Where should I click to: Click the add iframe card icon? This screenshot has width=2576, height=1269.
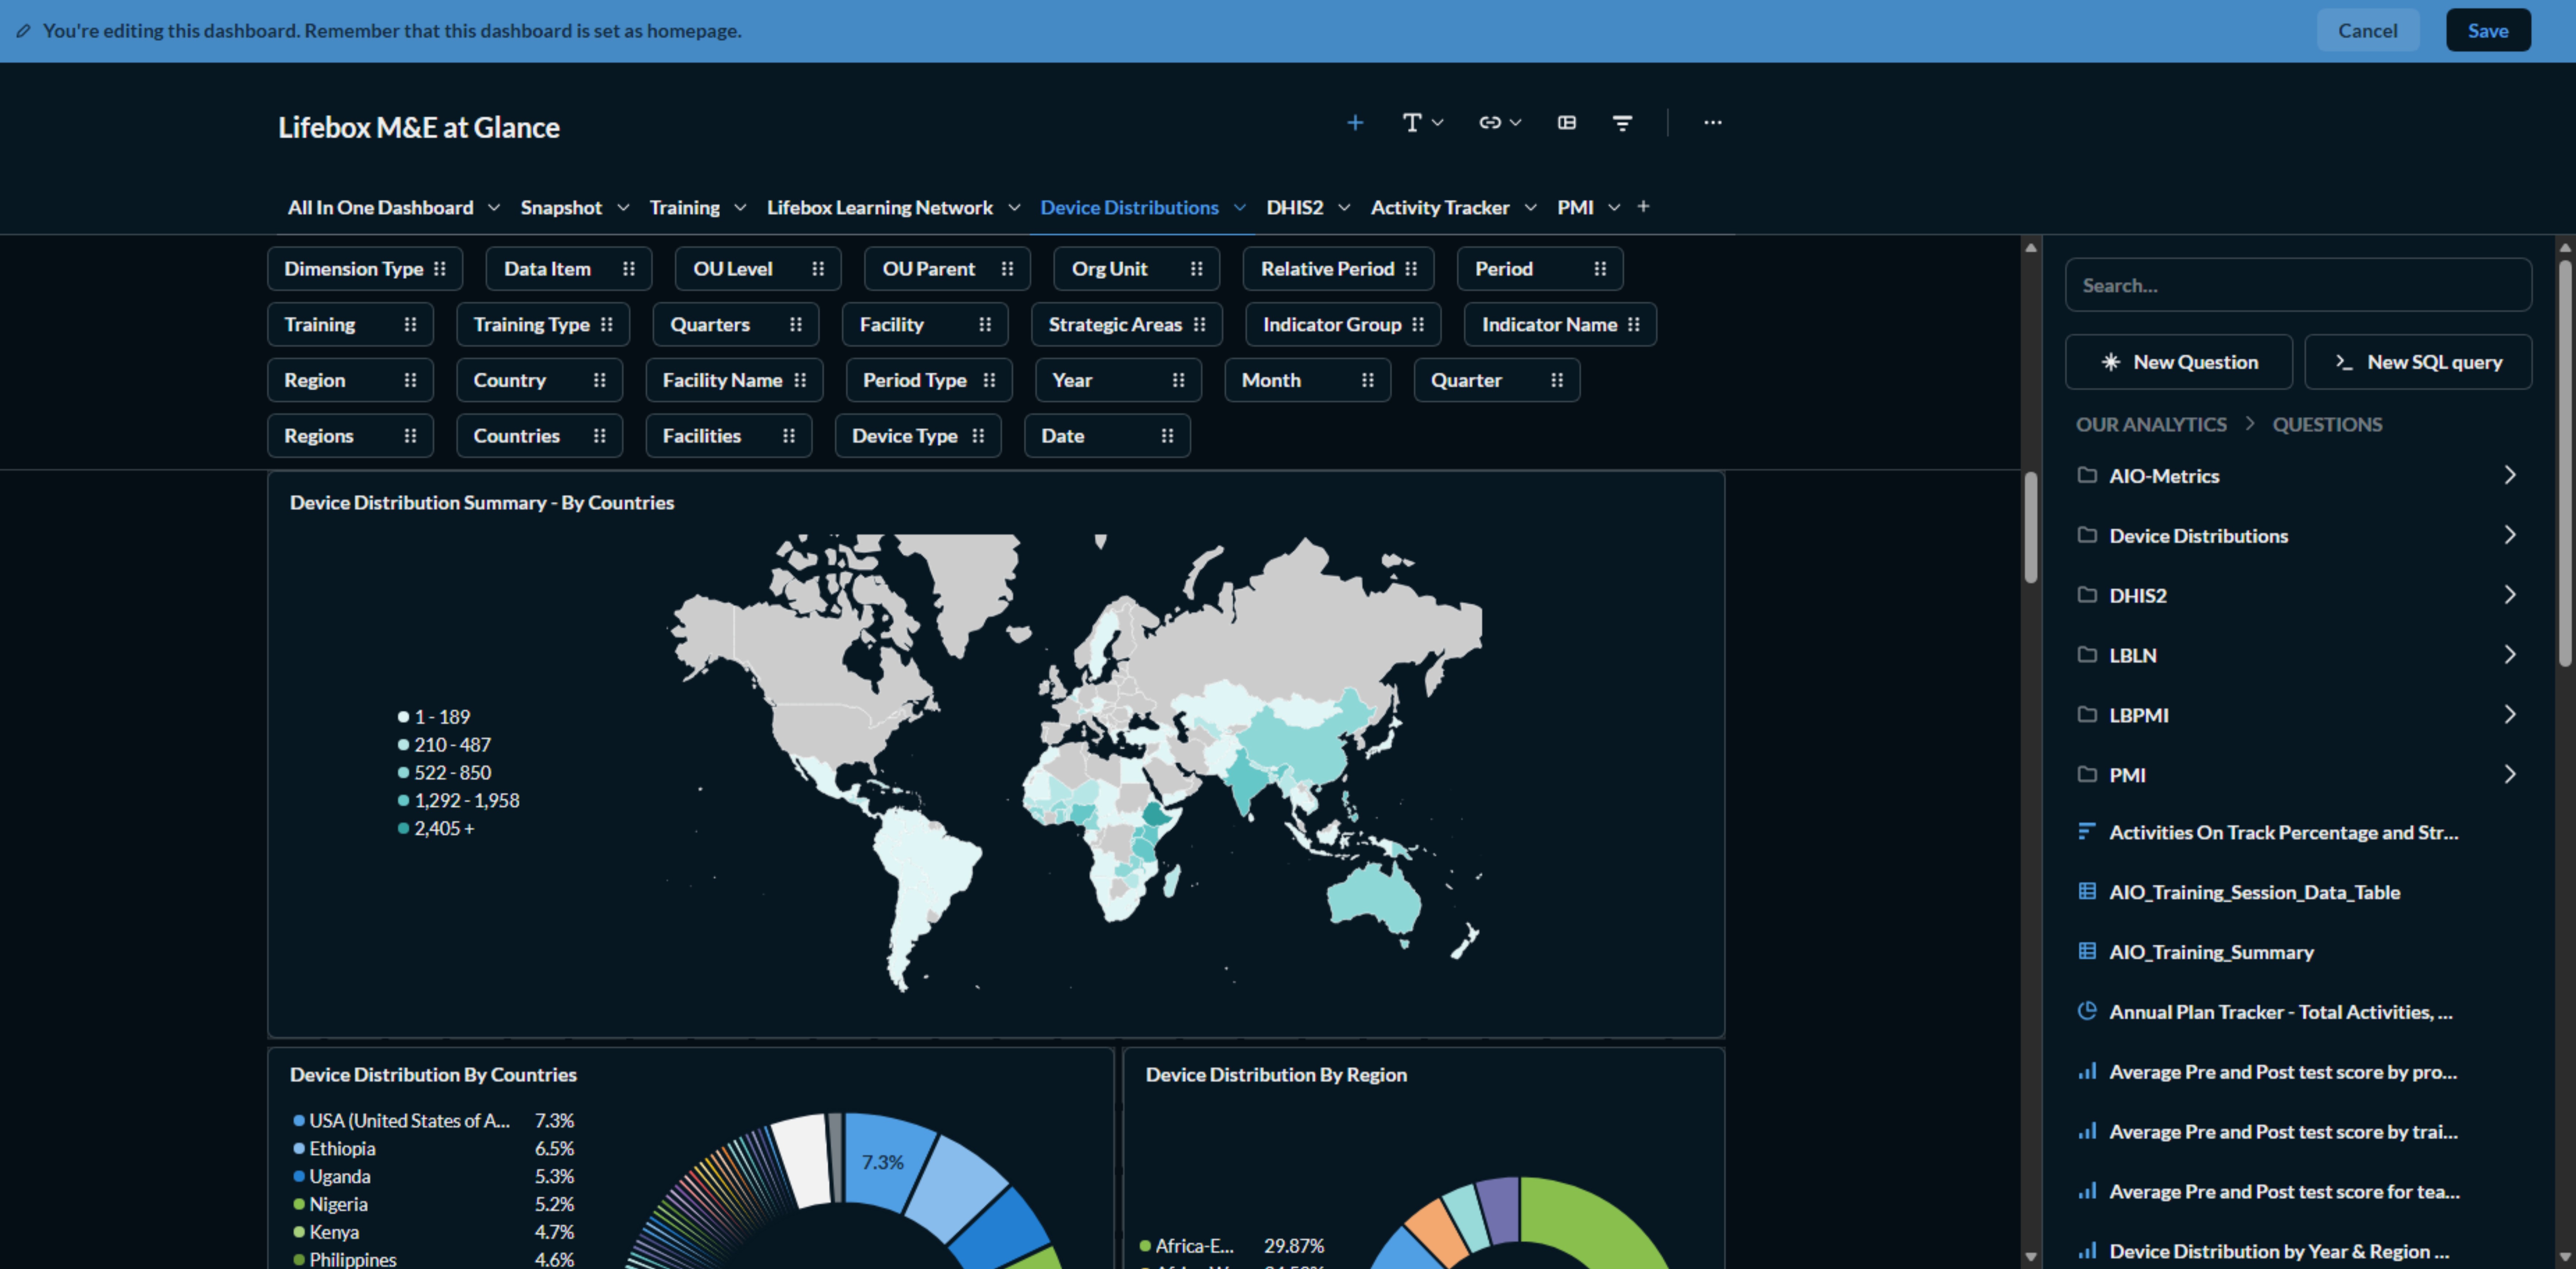(x=1566, y=122)
